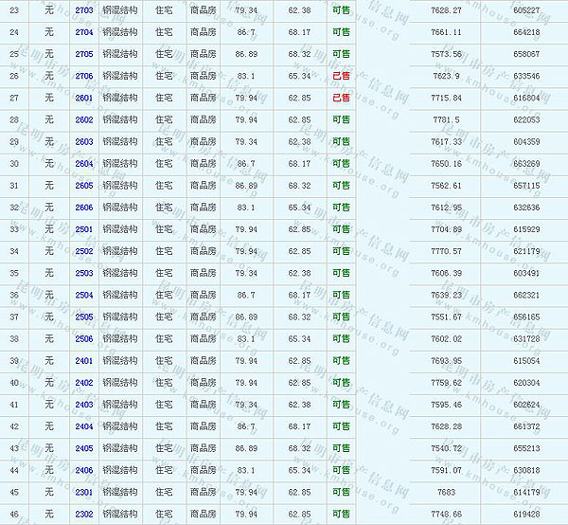Click 可售 status for room 2502
The height and width of the screenshot is (525, 568).
pos(341,251)
